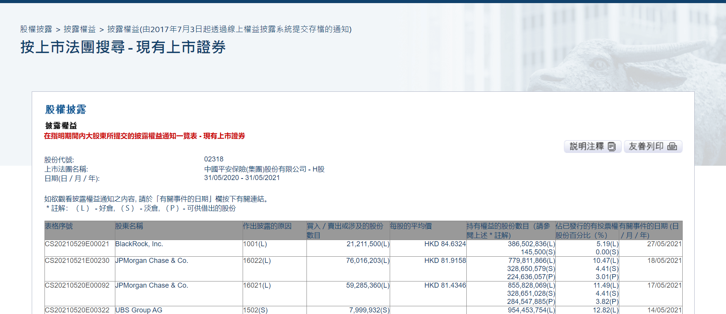This screenshot has height=314, width=726.
Task: Open the 披露權益 breadcrumb link
Action: pos(79,29)
